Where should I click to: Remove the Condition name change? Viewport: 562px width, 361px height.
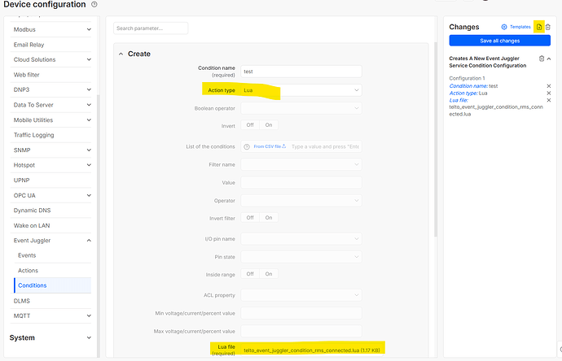tap(548, 85)
